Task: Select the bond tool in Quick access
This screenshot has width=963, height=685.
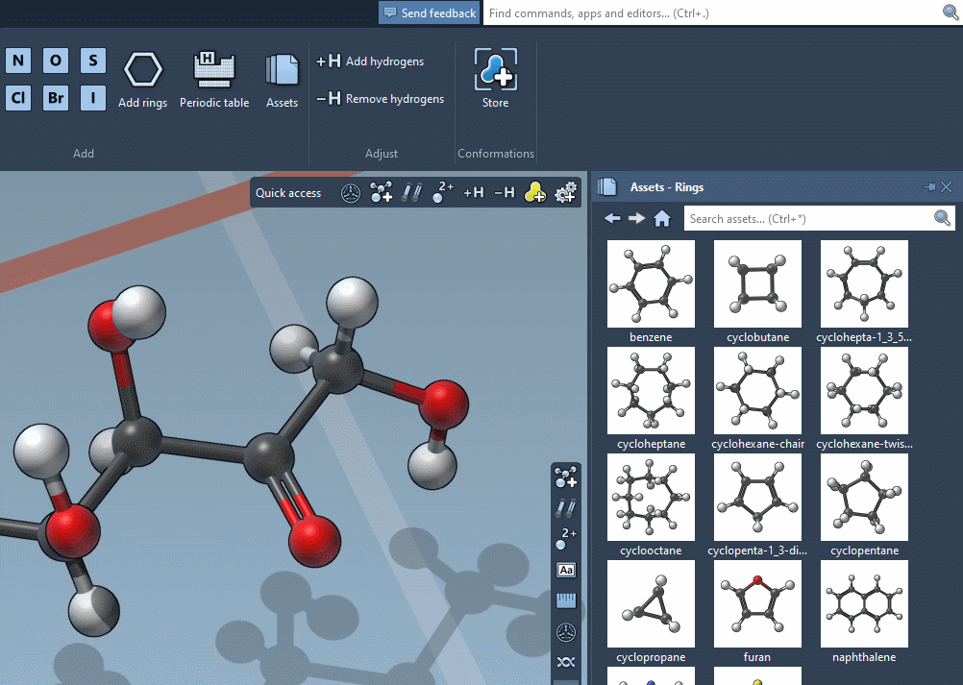Action: [x=412, y=192]
